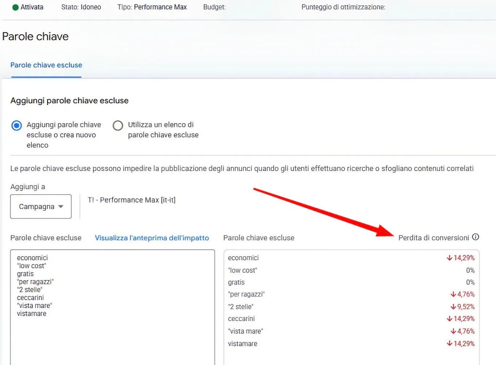Click the 'vistamare' row in impact preview

point(351,343)
